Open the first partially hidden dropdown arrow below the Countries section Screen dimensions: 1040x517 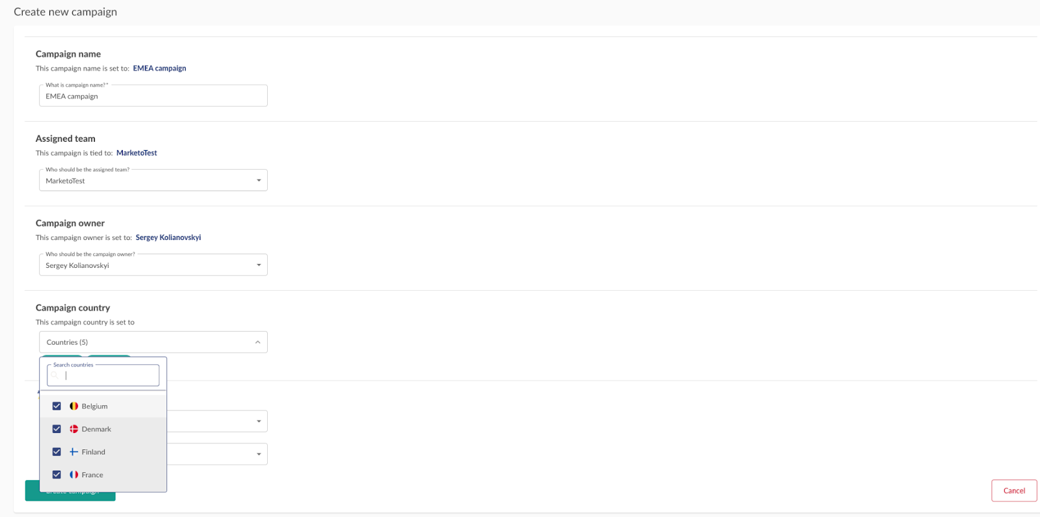point(259,421)
